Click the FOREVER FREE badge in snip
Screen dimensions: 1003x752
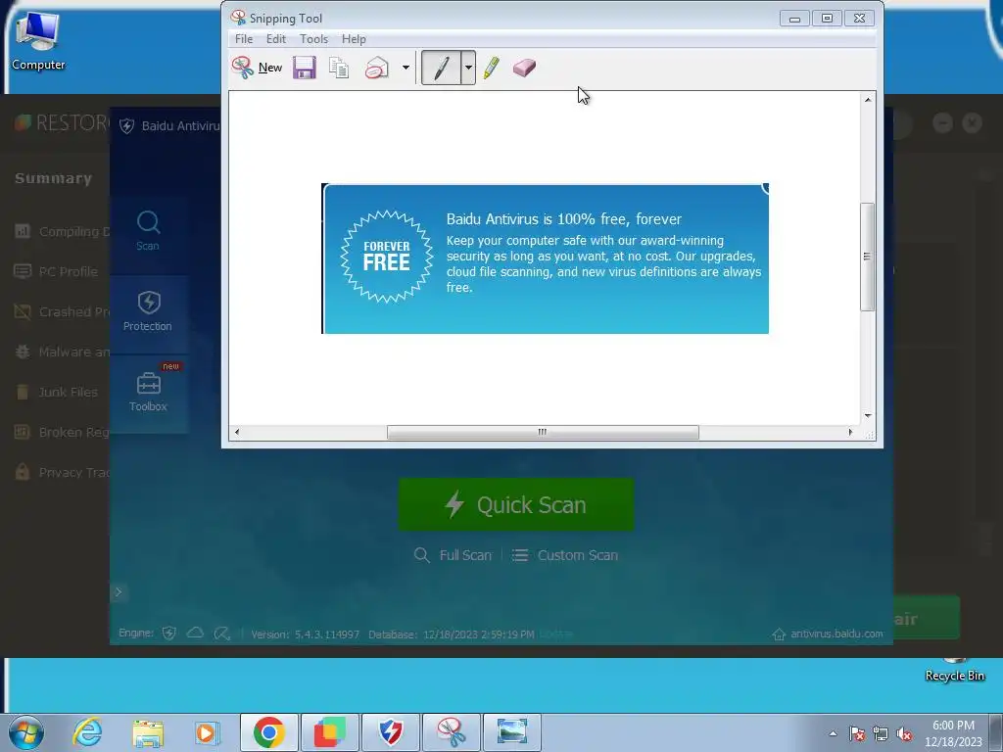click(x=386, y=256)
